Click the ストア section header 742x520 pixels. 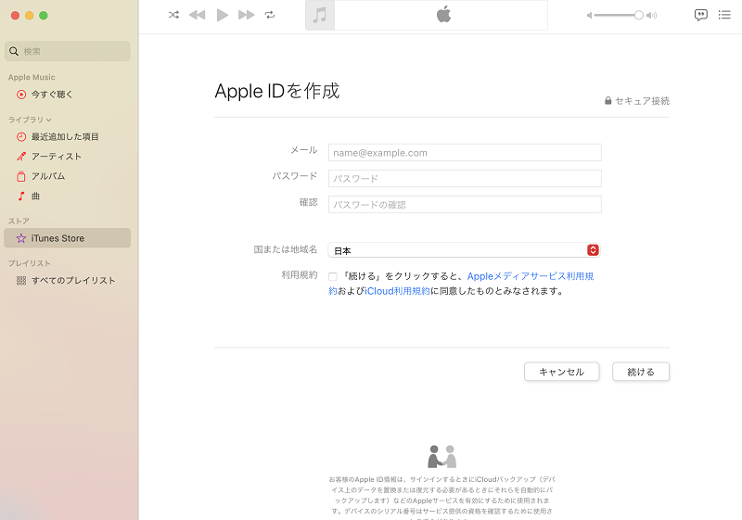click(x=19, y=221)
